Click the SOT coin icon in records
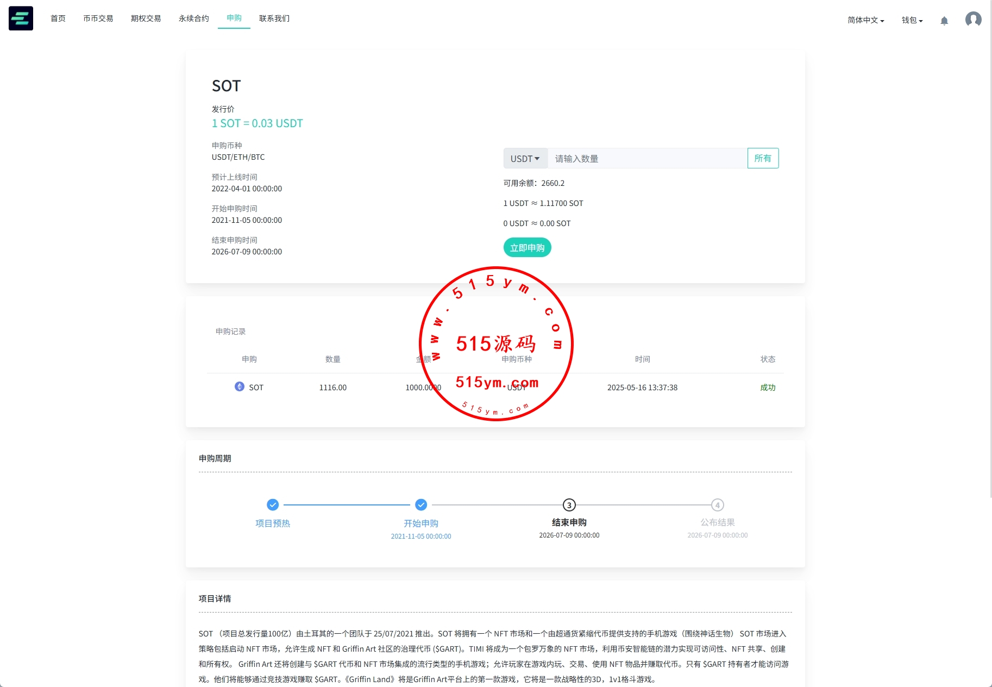Viewport: 992px width, 687px height. coord(240,386)
